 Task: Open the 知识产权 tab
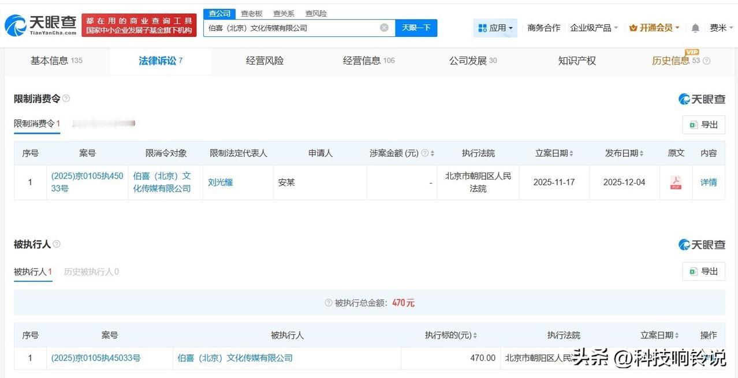pyautogui.click(x=577, y=61)
